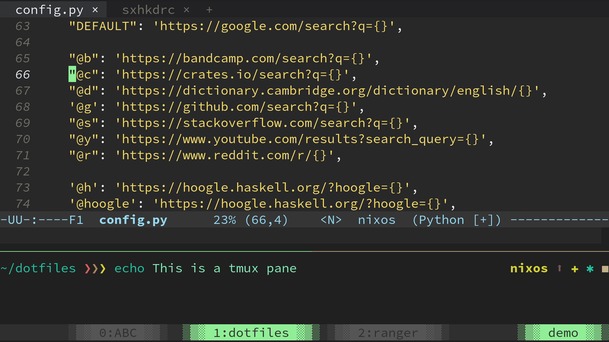Click line number 65
Viewport: 609px width, 342px height.
point(23,58)
